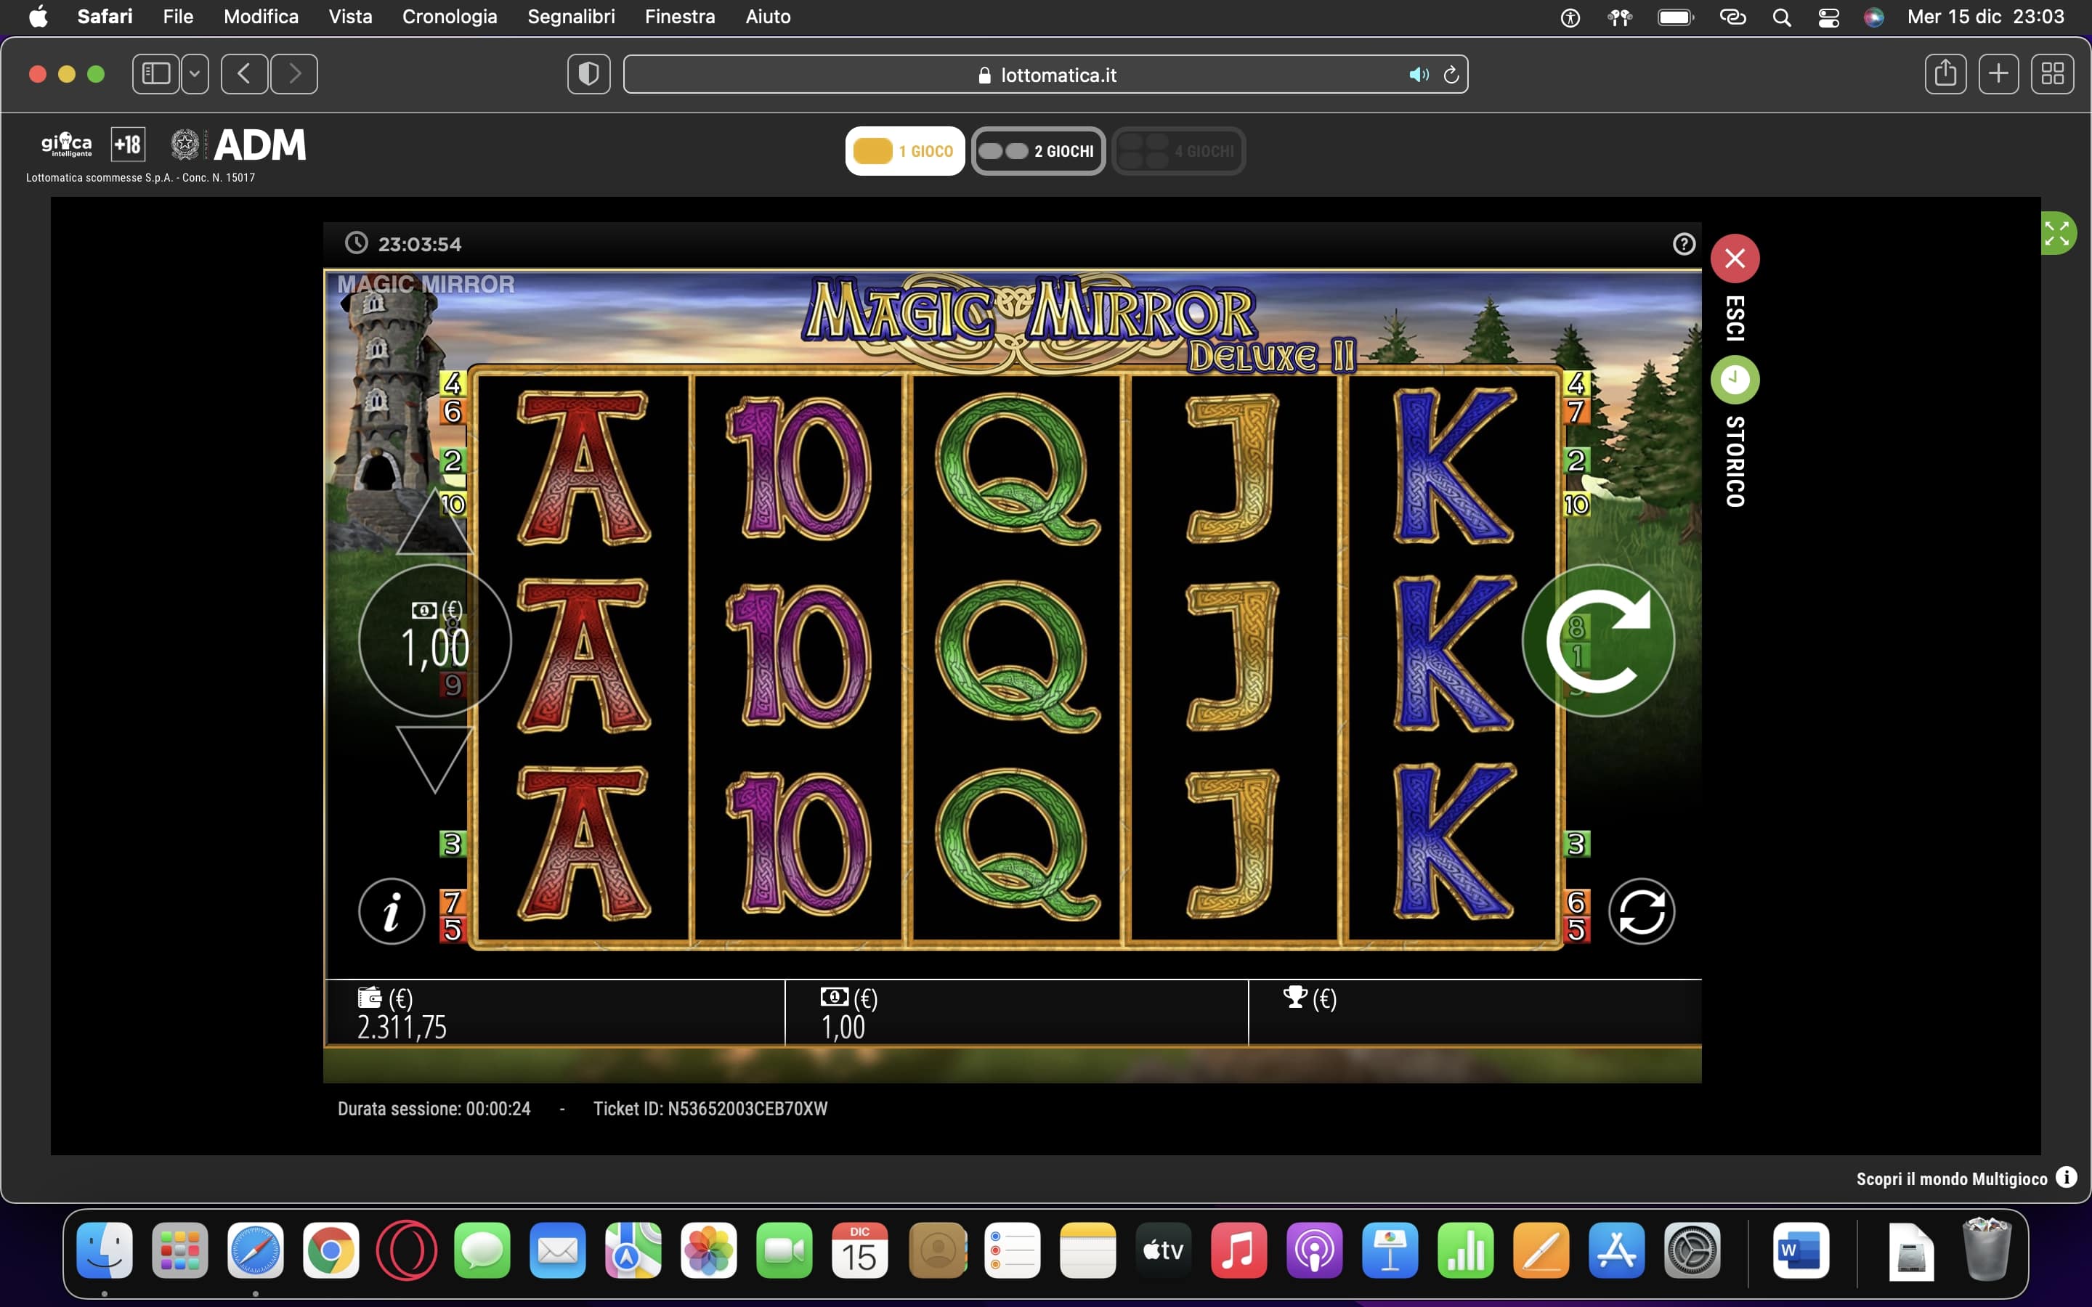Click the ADM logo
Screen dimensions: 2092x1307
259,144
